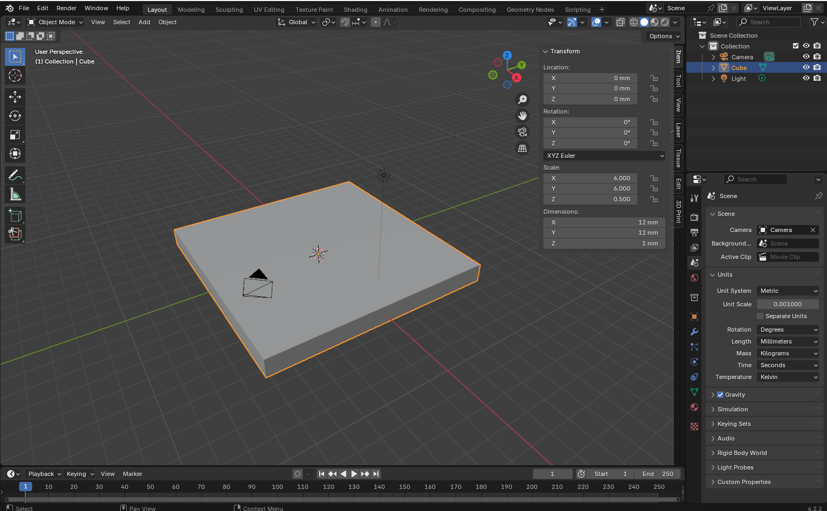Open the Object Data properties tab icon
This screenshot has height=511, width=827.
pos(694,392)
